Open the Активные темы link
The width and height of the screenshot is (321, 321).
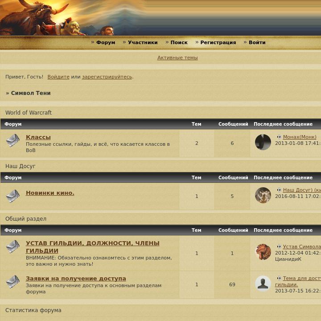177,58
